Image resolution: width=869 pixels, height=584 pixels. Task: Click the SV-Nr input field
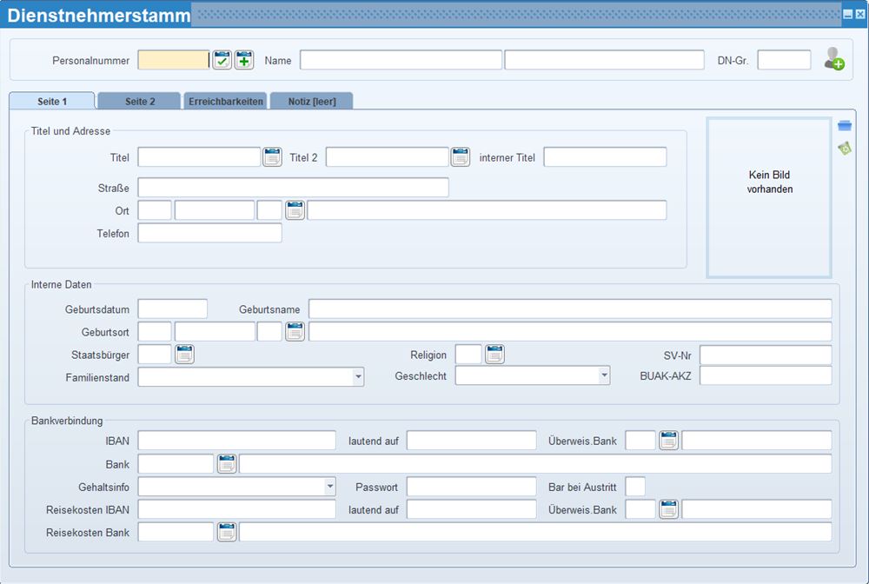(766, 355)
